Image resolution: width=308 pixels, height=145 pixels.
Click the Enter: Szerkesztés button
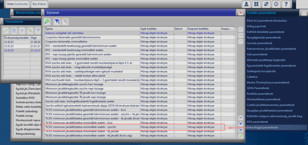[17, 4]
